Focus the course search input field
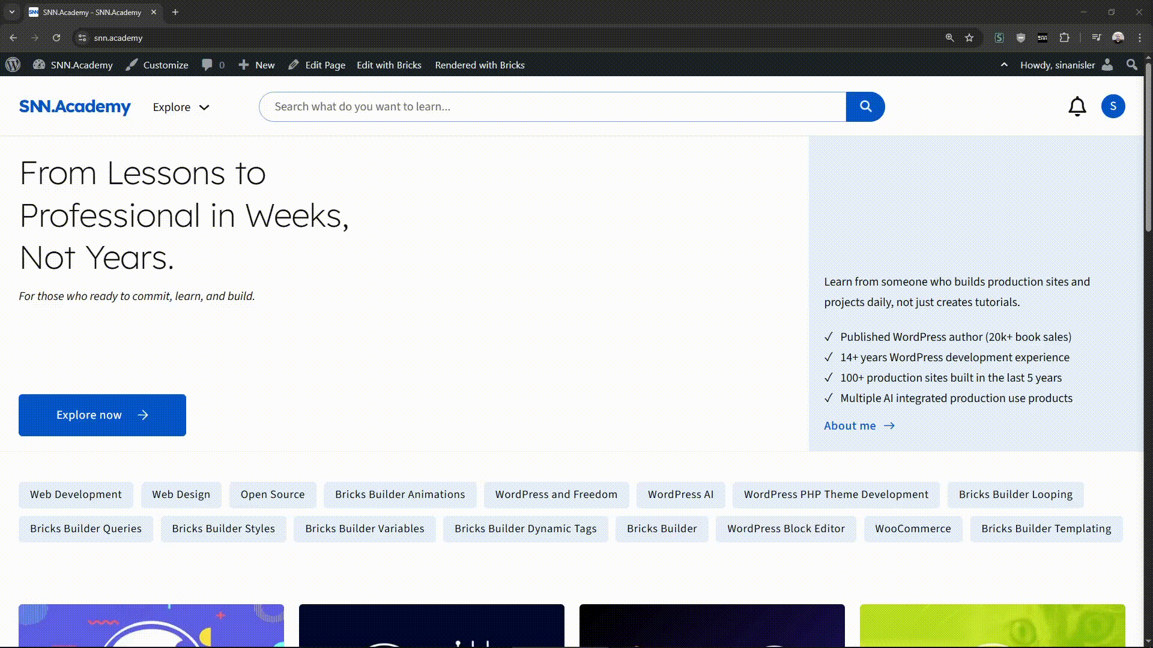The height and width of the screenshot is (648, 1153). point(552,107)
